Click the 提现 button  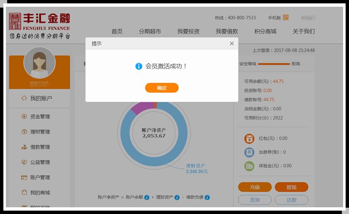coord(291,187)
